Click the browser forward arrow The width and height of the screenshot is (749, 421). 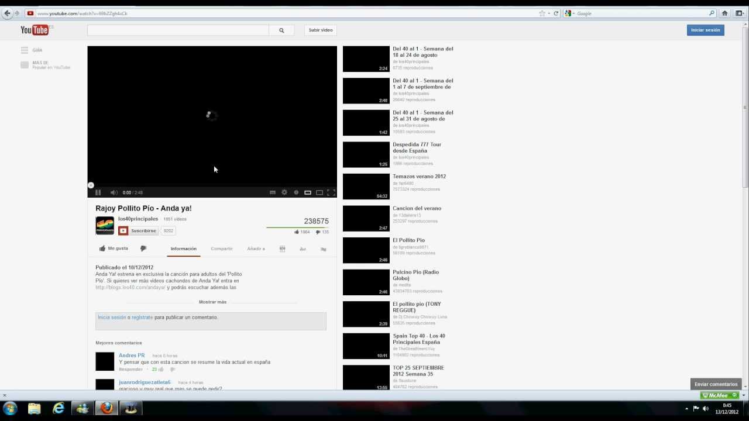tap(17, 13)
